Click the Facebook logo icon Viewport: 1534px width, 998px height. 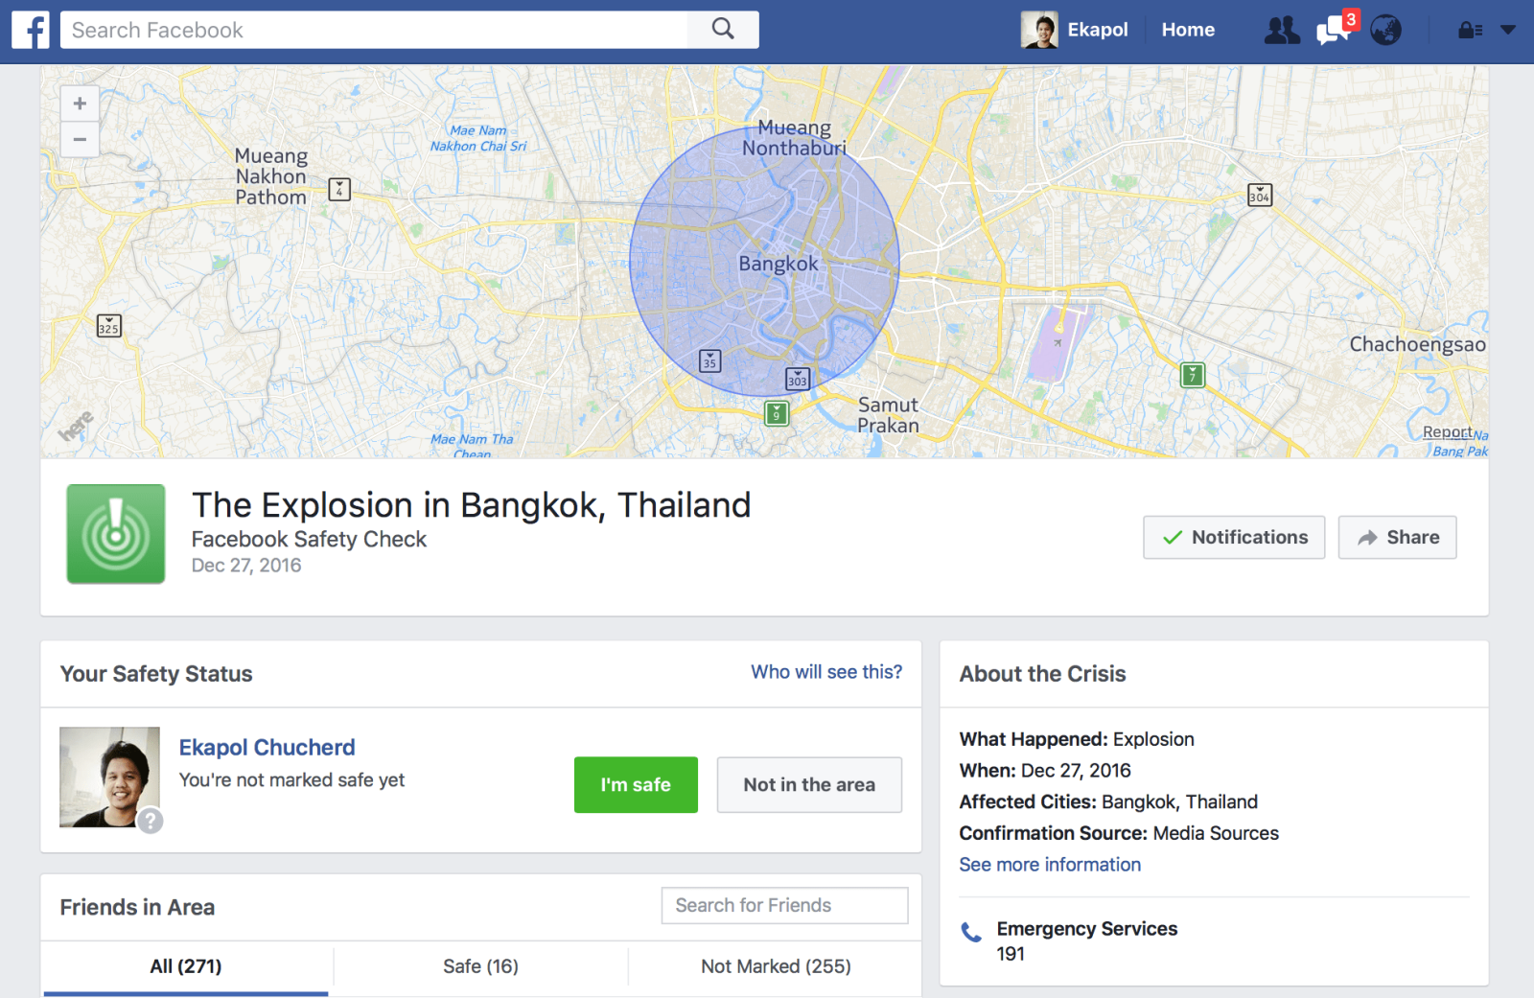[x=31, y=30]
